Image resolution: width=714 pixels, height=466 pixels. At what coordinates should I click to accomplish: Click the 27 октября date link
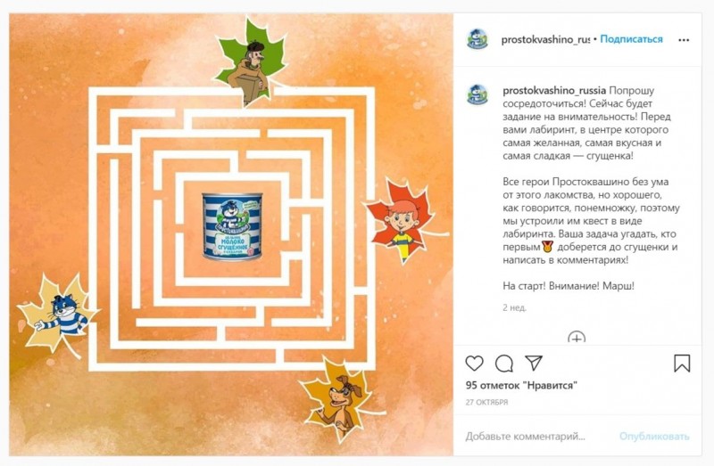486,403
